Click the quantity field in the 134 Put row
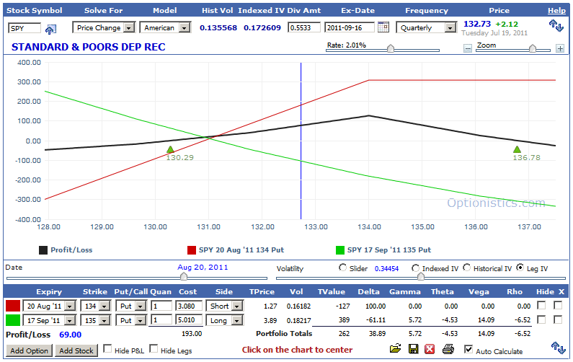 161,306
